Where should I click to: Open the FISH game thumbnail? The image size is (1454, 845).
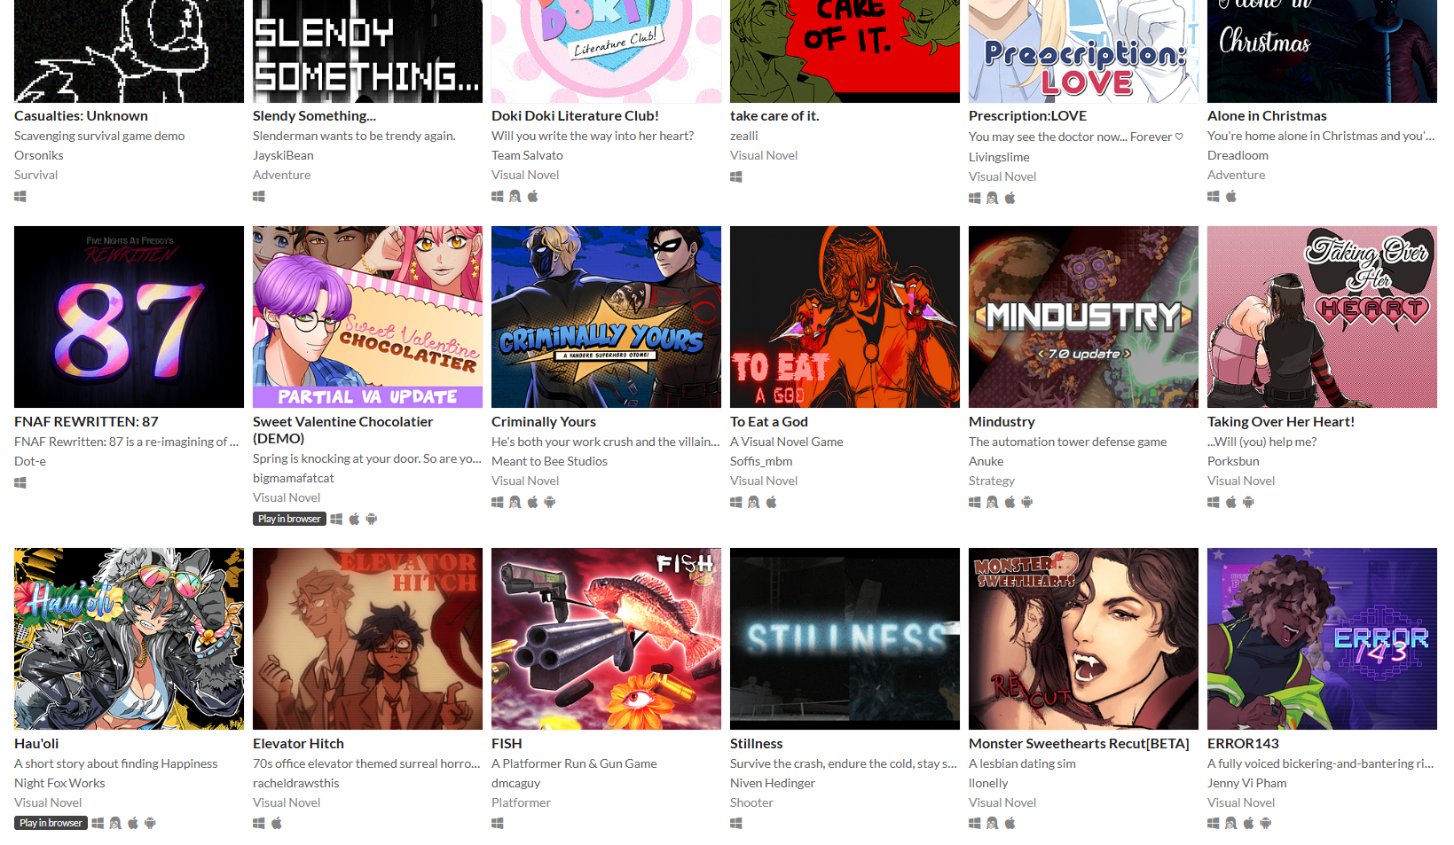[606, 638]
